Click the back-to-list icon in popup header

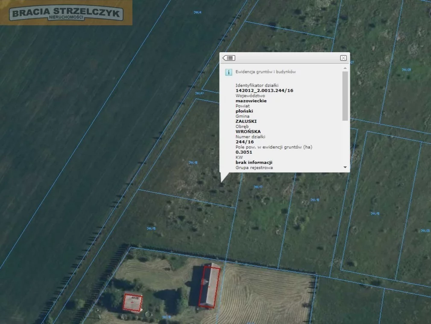coord(229,58)
